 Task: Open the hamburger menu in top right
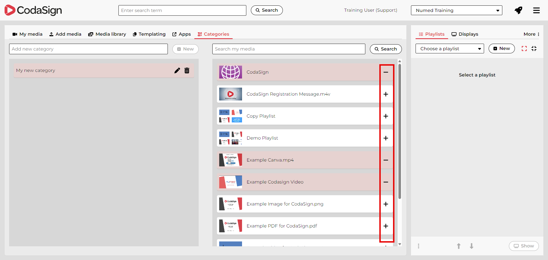[536, 10]
